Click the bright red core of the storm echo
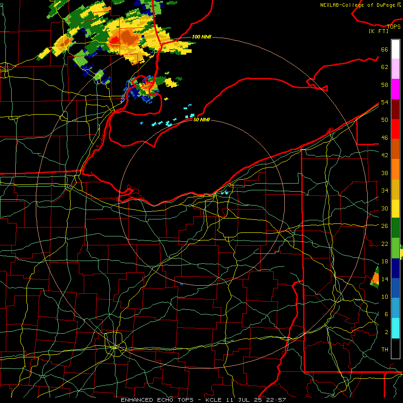Image resolution: width=403 pixels, height=403 pixels. pos(114,40)
